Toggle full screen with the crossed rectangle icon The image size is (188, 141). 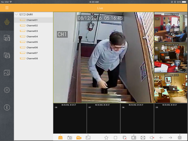(x=143, y=138)
